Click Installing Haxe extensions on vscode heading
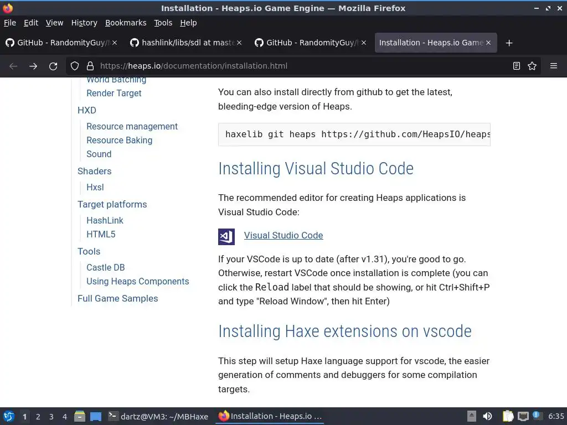This screenshot has height=425, width=567. (344, 331)
